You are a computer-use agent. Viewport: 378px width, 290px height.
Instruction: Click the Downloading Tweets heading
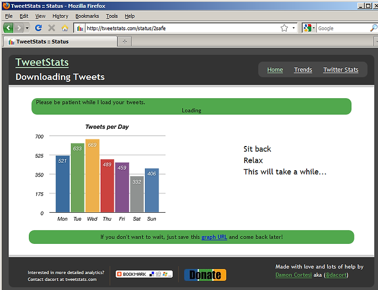[x=60, y=77]
